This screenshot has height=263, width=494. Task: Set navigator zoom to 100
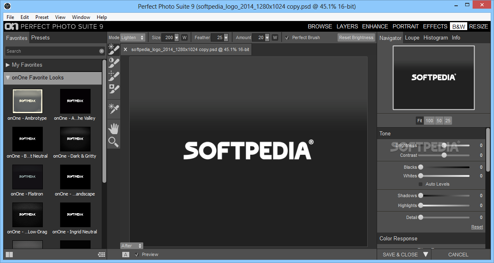coord(429,121)
